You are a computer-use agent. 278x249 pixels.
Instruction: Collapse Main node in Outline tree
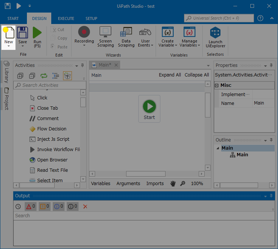218,148
